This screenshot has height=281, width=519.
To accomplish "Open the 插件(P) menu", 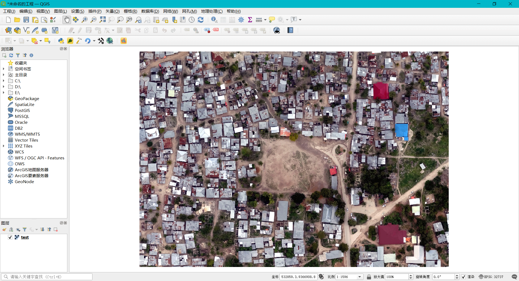I will click(x=95, y=11).
